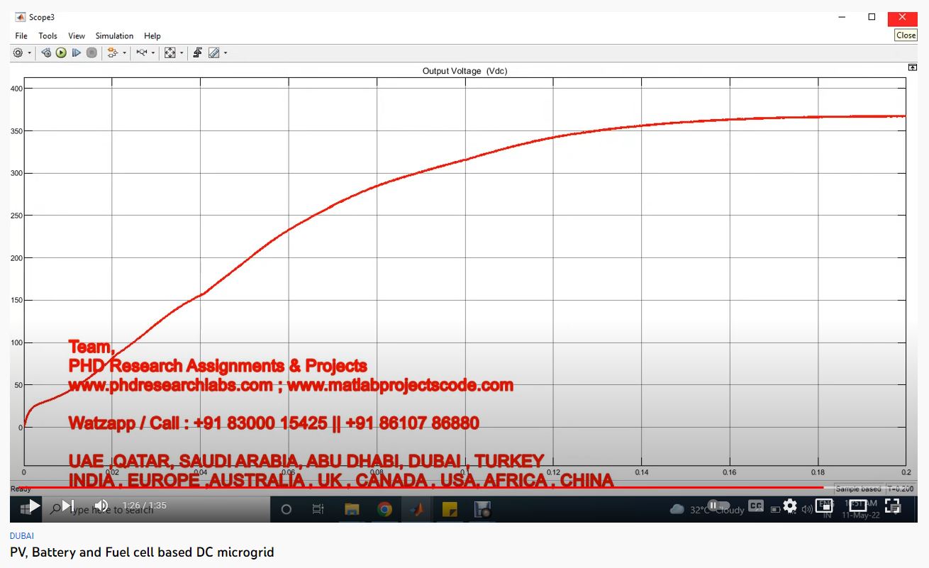Screen dimensions: 929x568
Task: Maximize the Scope3 window
Action: 872,17
